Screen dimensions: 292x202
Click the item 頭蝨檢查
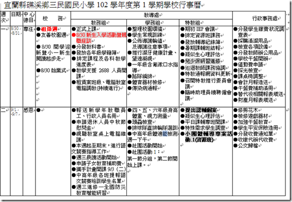(142, 122)
